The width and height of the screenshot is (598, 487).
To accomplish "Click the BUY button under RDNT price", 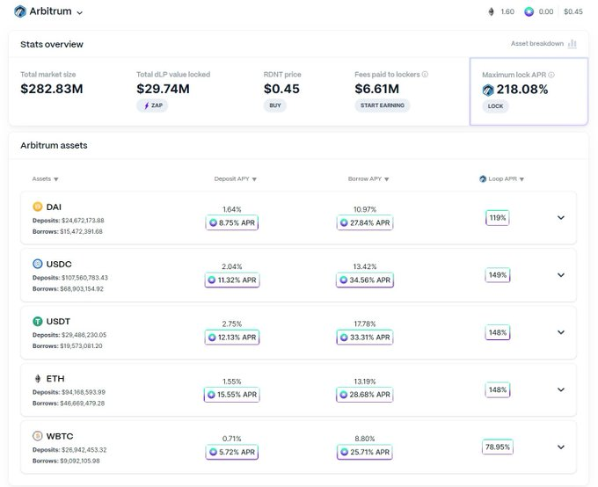I will pos(275,105).
